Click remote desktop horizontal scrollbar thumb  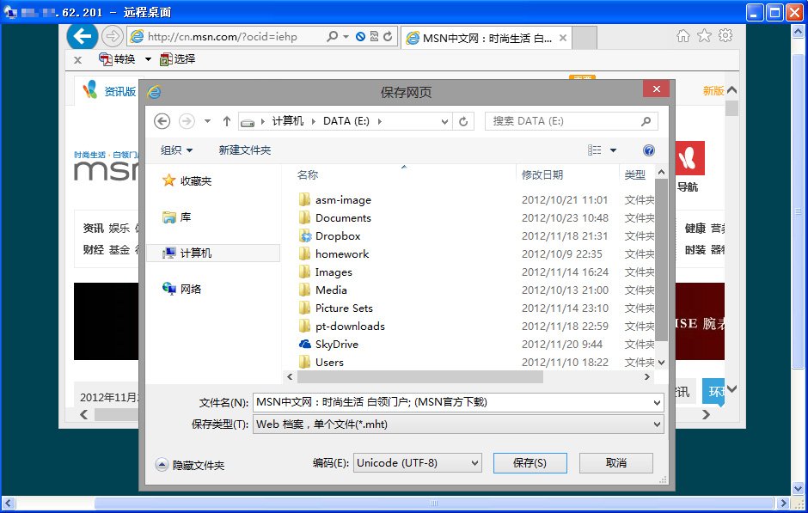(434, 504)
